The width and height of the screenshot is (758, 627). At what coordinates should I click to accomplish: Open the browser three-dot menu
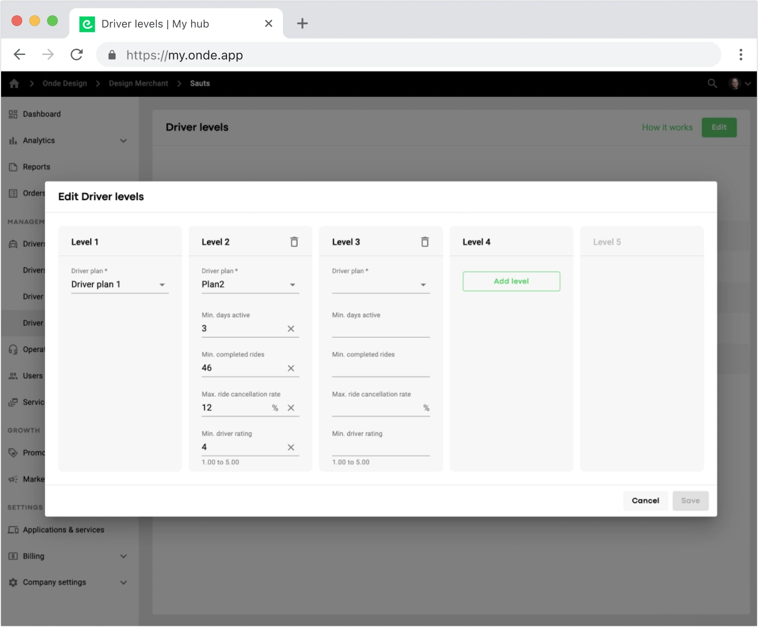pyautogui.click(x=740, y=55)
